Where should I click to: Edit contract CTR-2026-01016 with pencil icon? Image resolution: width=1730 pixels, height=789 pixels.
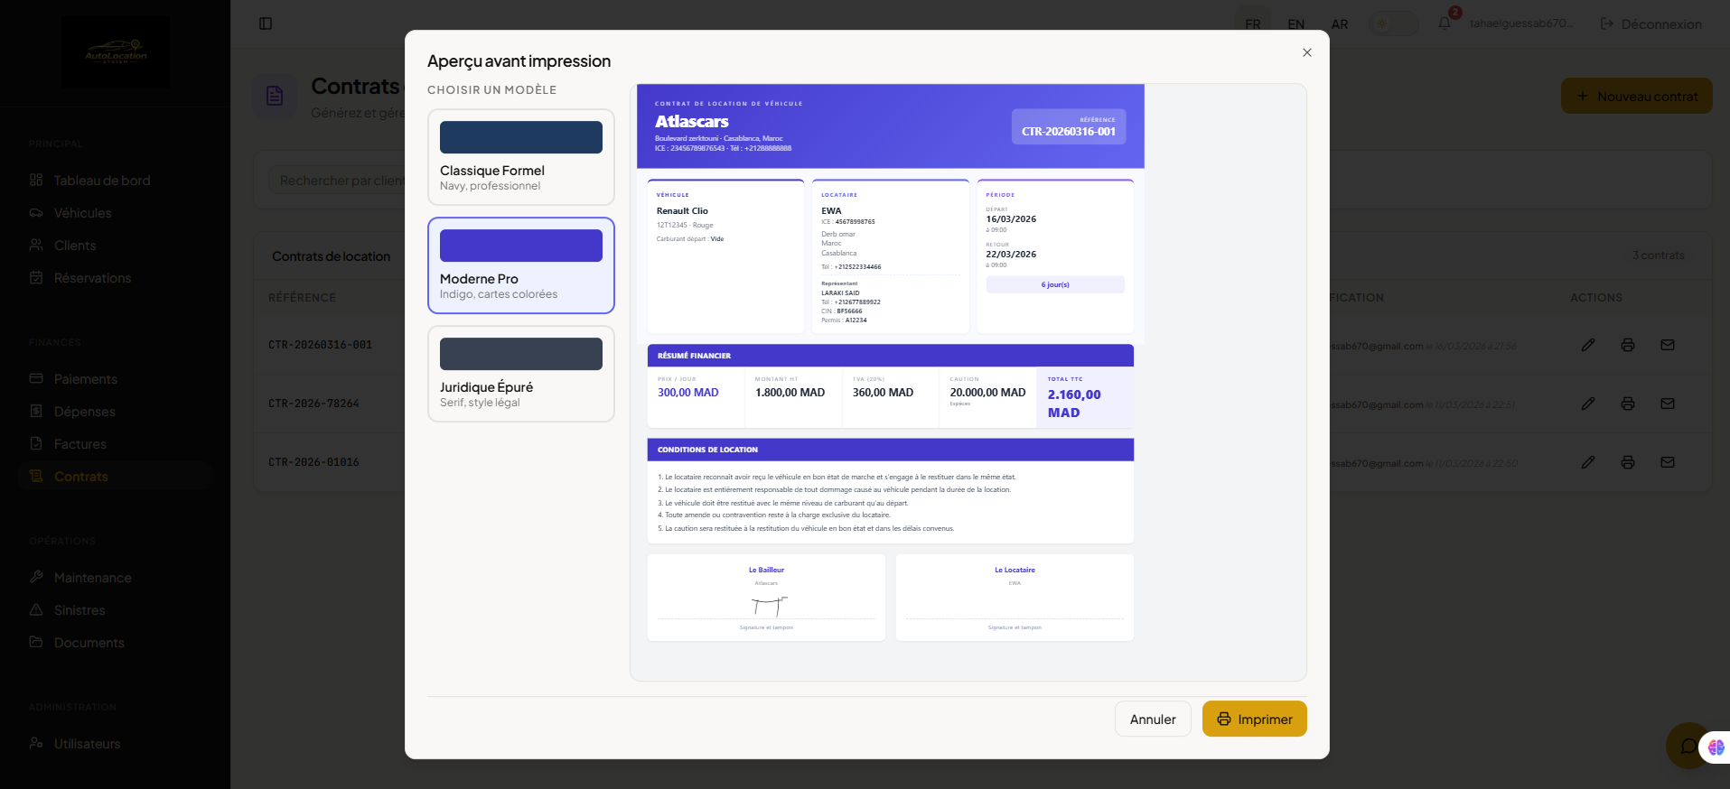click(1588, 462)
